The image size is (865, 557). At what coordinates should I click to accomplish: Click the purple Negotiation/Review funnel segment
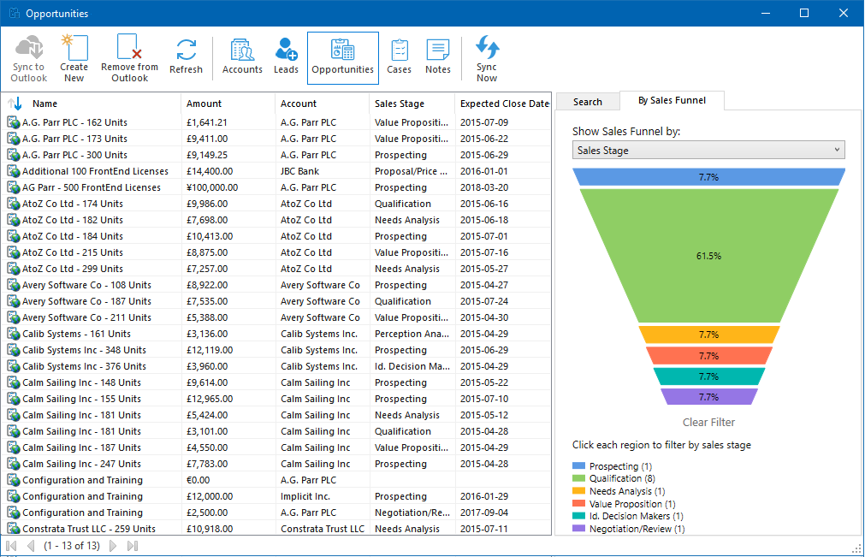708,397
